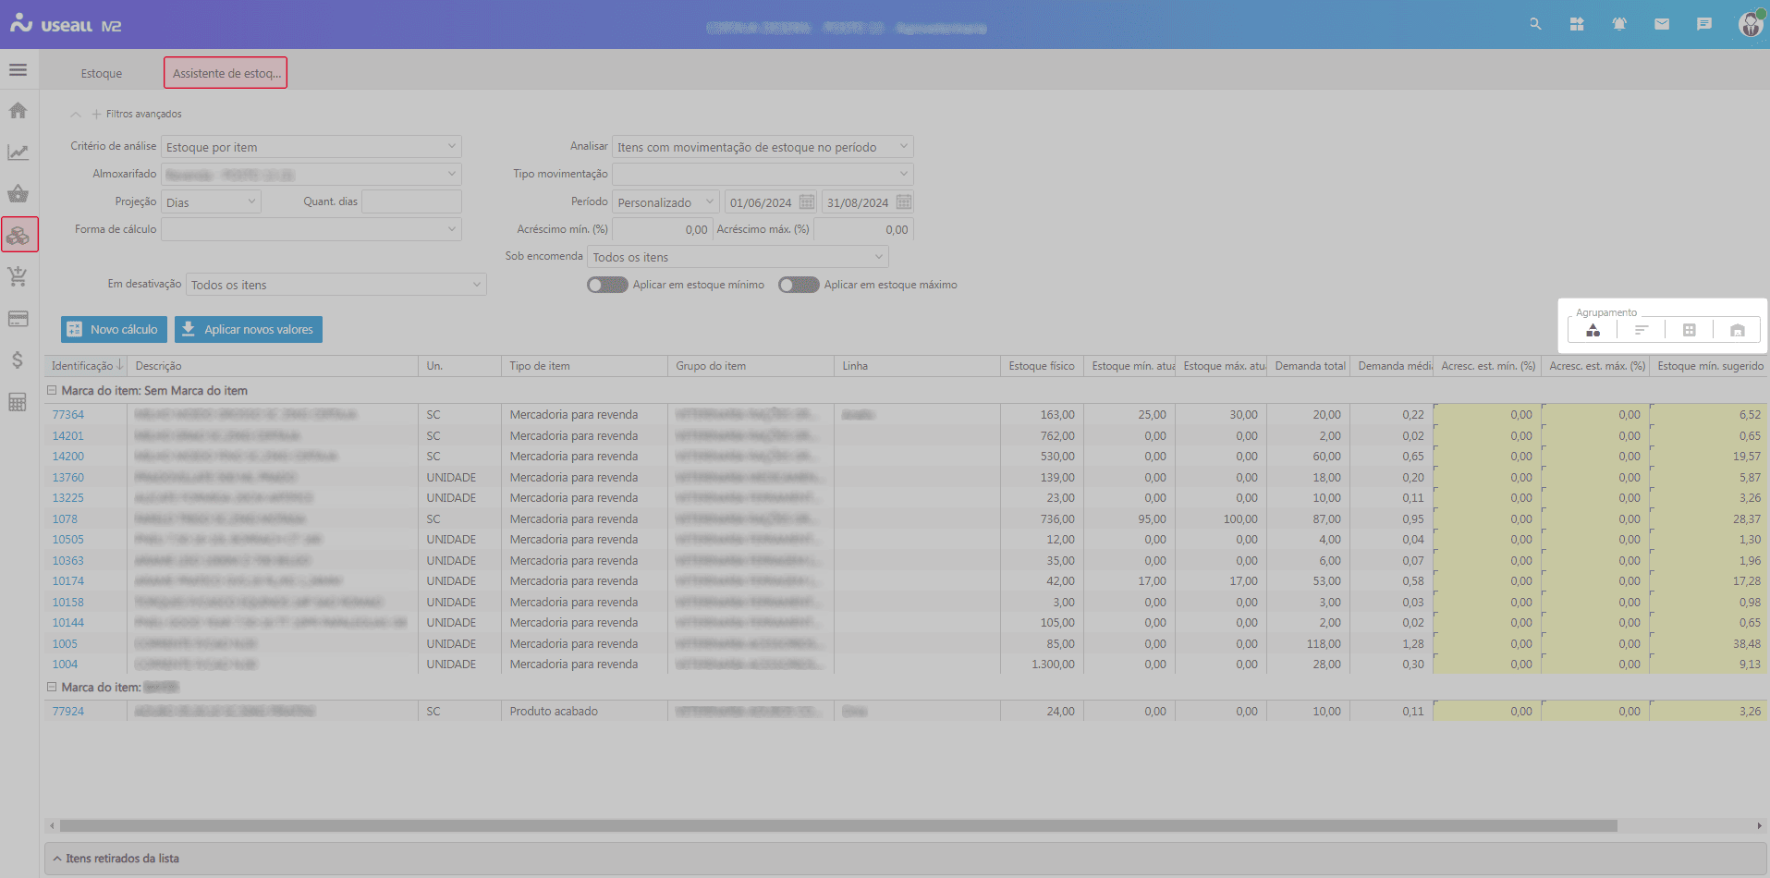
Task: Open item link 77364
Action: click(x=68, y=415)
